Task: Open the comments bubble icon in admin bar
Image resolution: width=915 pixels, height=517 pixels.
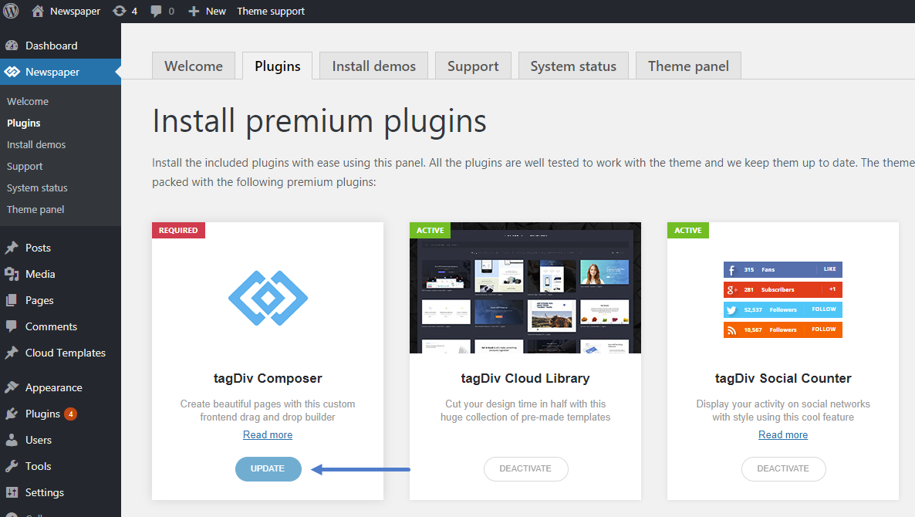Action: coord(156,11)
